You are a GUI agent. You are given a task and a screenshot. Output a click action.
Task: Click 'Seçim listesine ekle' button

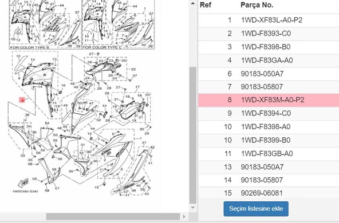[x=256, y=209]
